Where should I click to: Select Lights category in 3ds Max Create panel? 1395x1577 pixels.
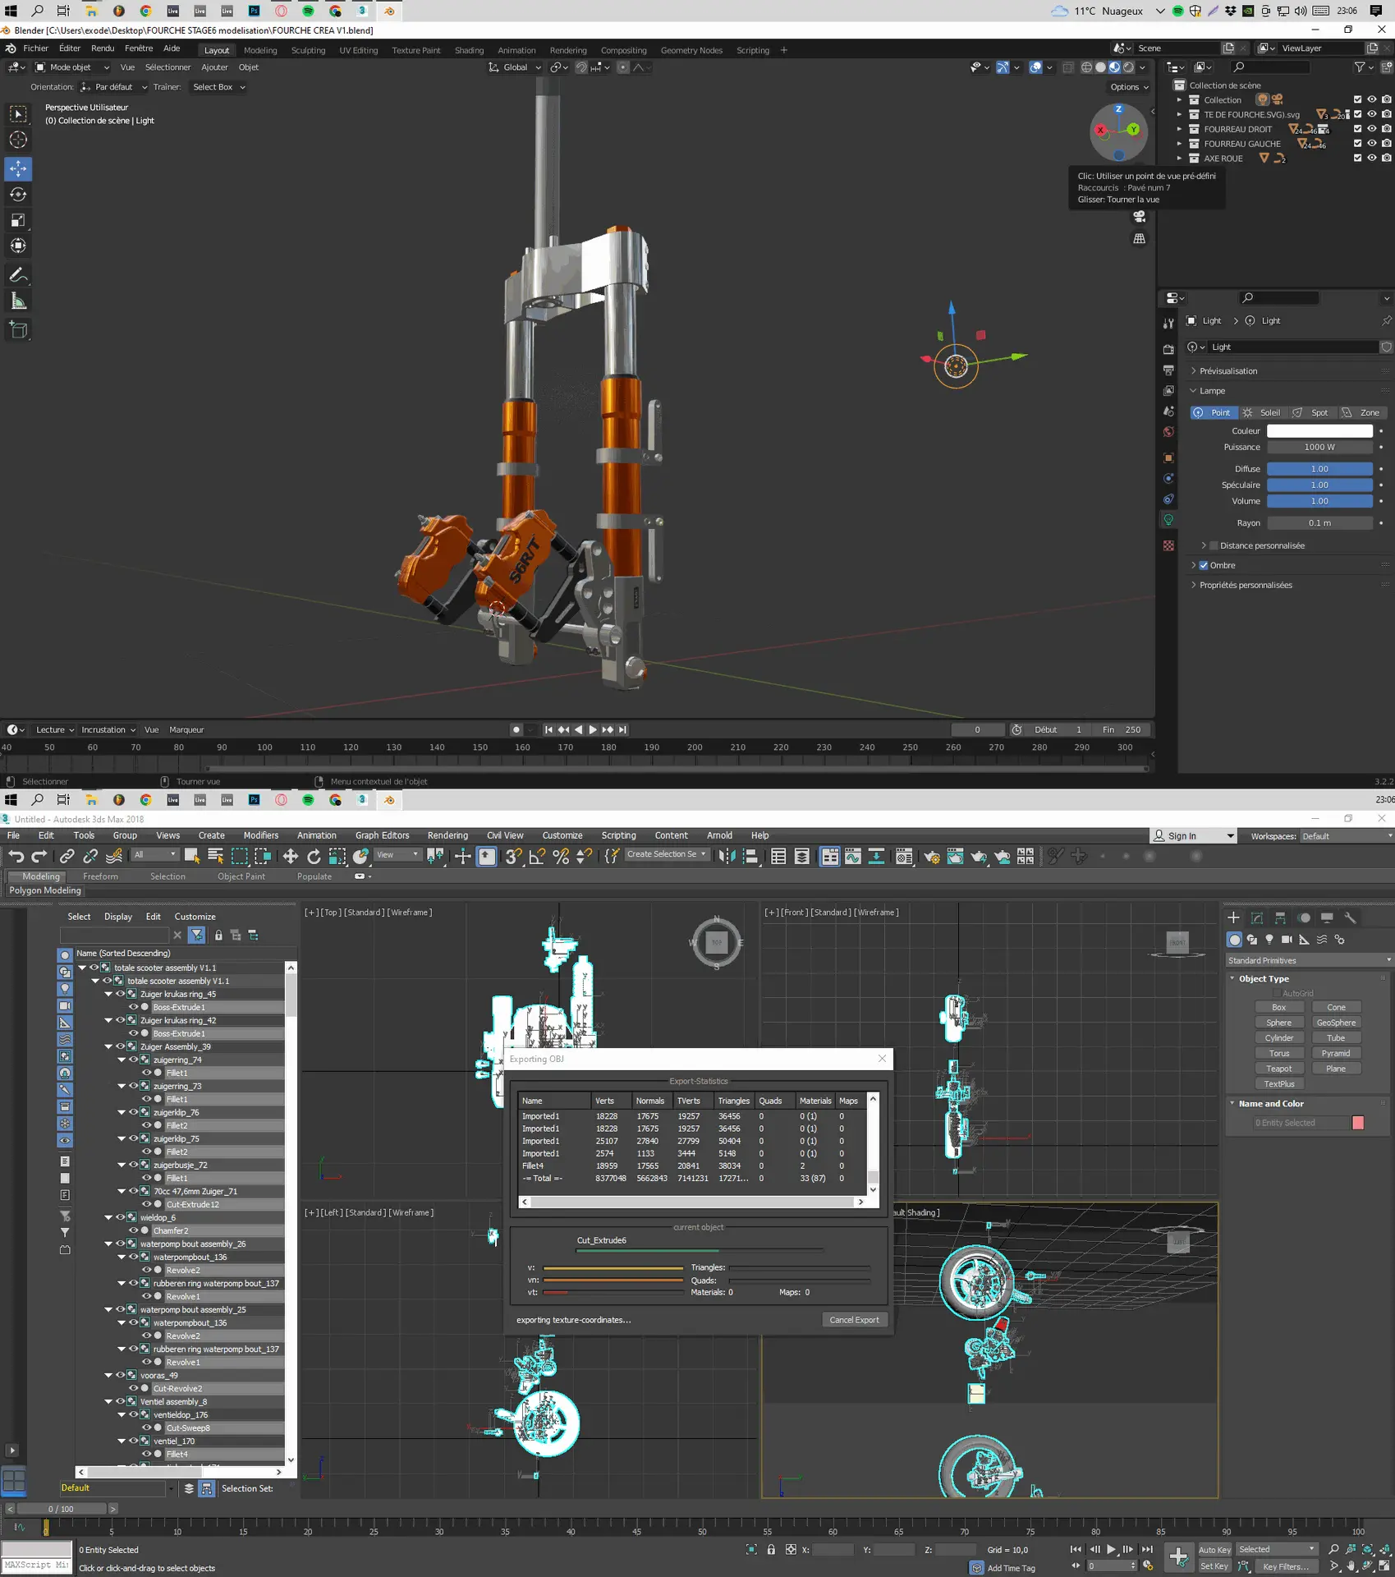click(x=1269, y=939)
